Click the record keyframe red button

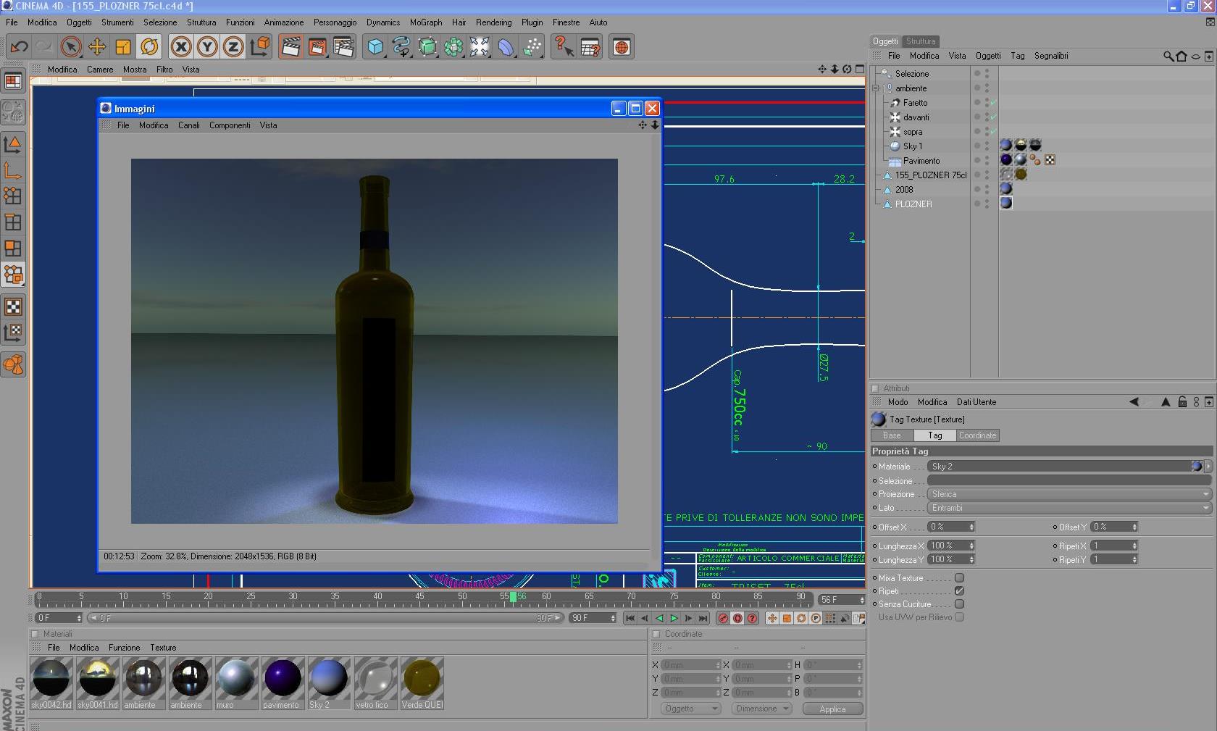(723, 618)
